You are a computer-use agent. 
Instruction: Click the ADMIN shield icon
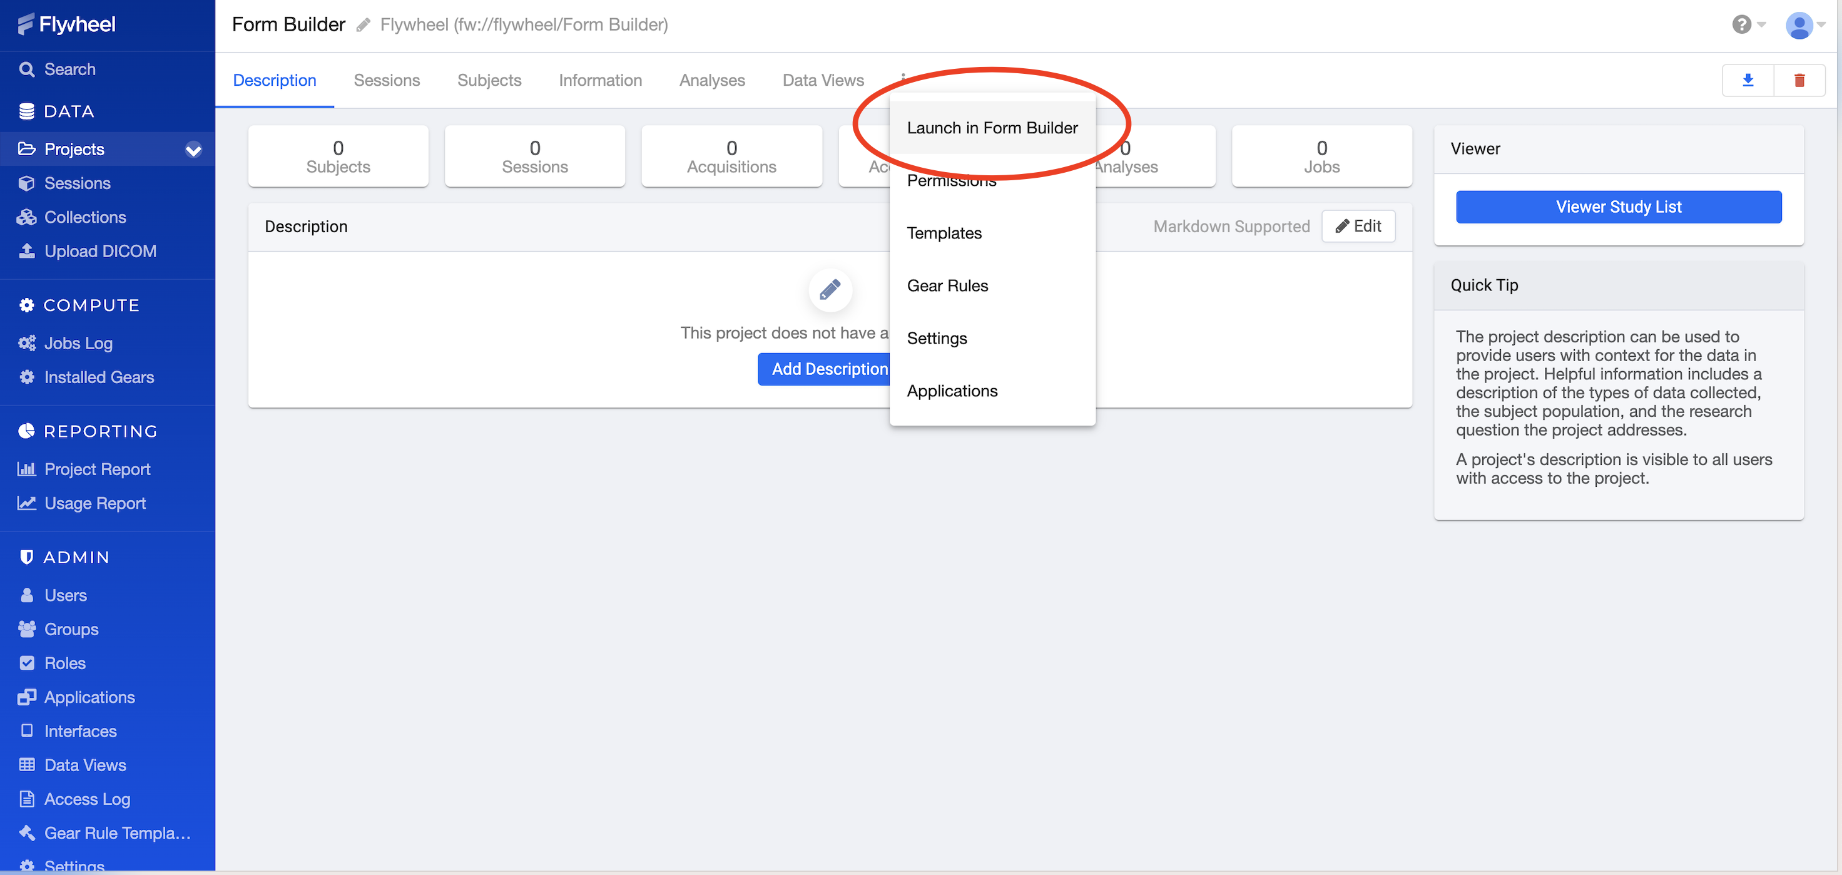click(26, 556)
